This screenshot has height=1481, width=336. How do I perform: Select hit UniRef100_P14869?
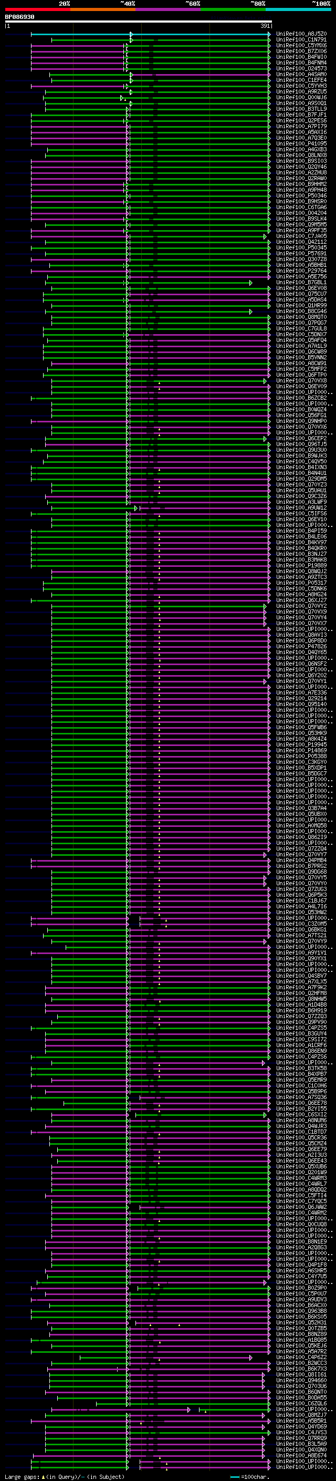[301, 751]
